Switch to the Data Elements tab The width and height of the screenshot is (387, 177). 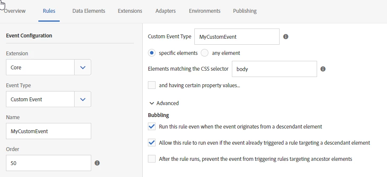tap(89, 11)
